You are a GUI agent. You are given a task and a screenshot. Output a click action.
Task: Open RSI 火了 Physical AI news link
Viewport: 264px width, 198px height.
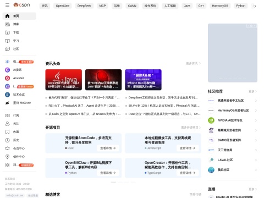click(x=84, y=106)
